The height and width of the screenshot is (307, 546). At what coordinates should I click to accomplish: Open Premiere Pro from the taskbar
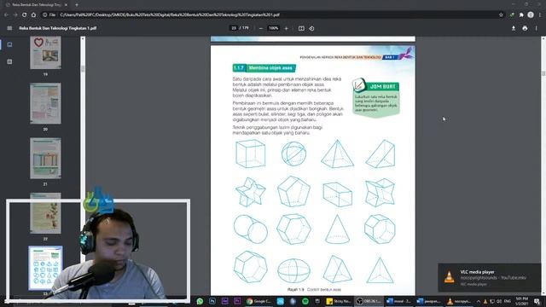point(237,301)
